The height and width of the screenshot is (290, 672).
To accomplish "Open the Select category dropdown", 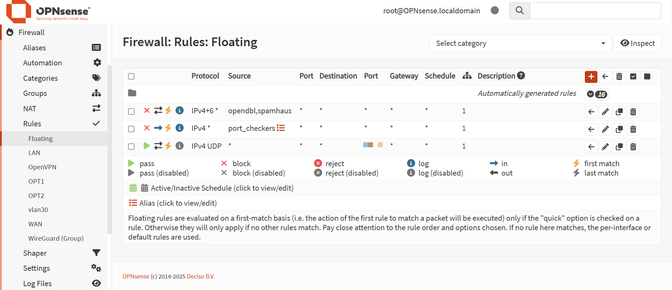I will (x=520, y=43).
